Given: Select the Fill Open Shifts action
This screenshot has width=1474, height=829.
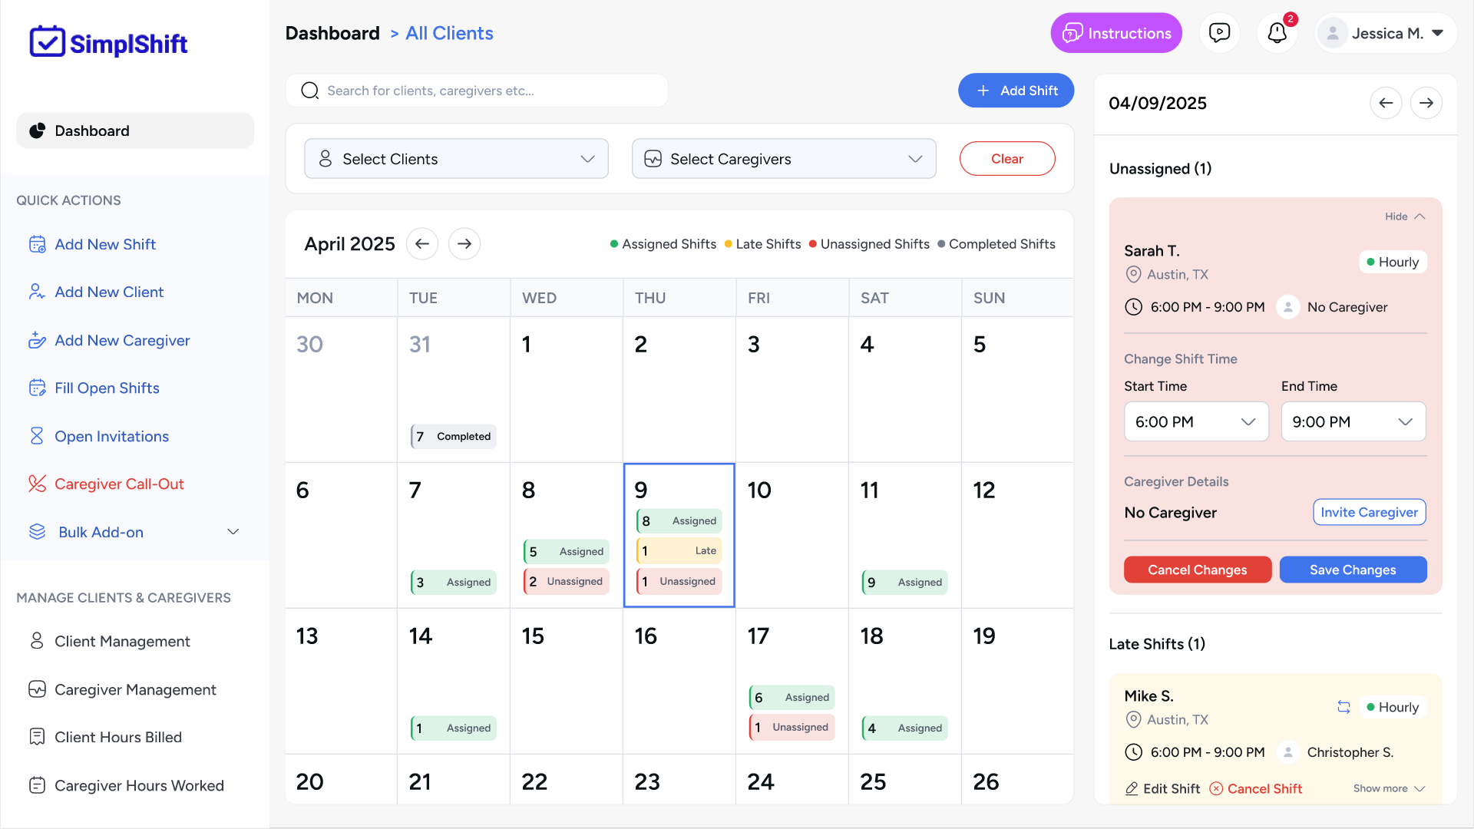Looking at the screenshot, I should (x=107, y=388).
